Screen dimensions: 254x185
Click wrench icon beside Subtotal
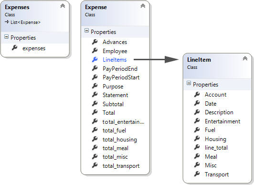click(x=95, y=104)
